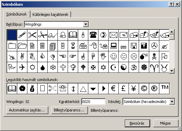Select the open book in recent symbols
This screenshot has height=131, width=182.
(x=12, y=88)
